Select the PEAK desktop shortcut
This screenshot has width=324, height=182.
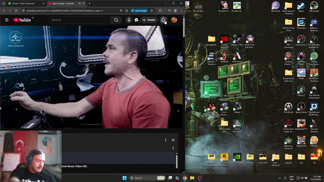(301, 74)
